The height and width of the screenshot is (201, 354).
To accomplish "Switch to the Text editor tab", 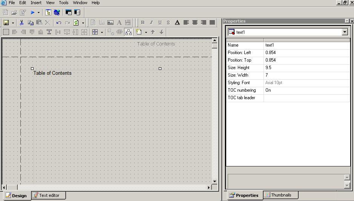I will tap(49, 195).
